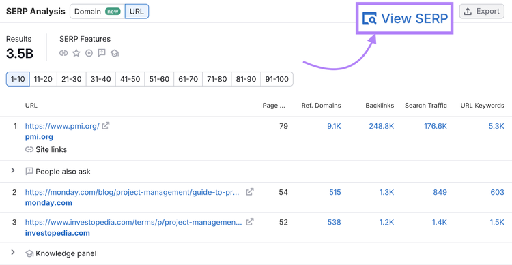Click the Export button
Screen dimensions: 512x265
click(482, 12)
